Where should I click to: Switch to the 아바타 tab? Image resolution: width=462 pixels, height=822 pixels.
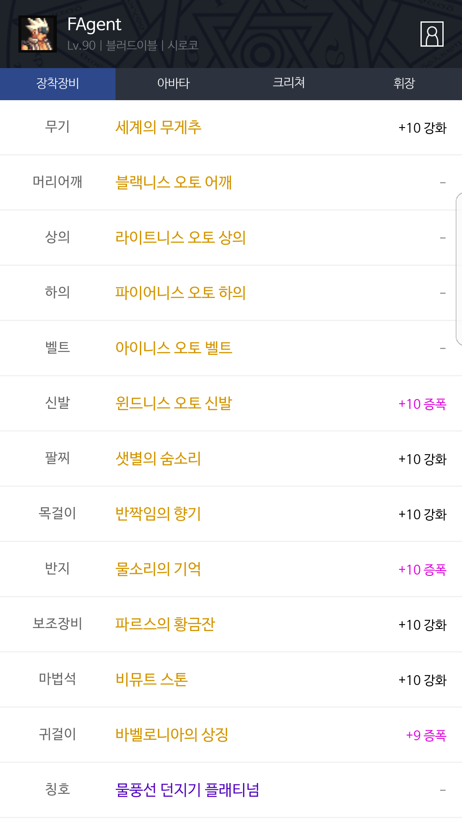[x=173, y=83]
